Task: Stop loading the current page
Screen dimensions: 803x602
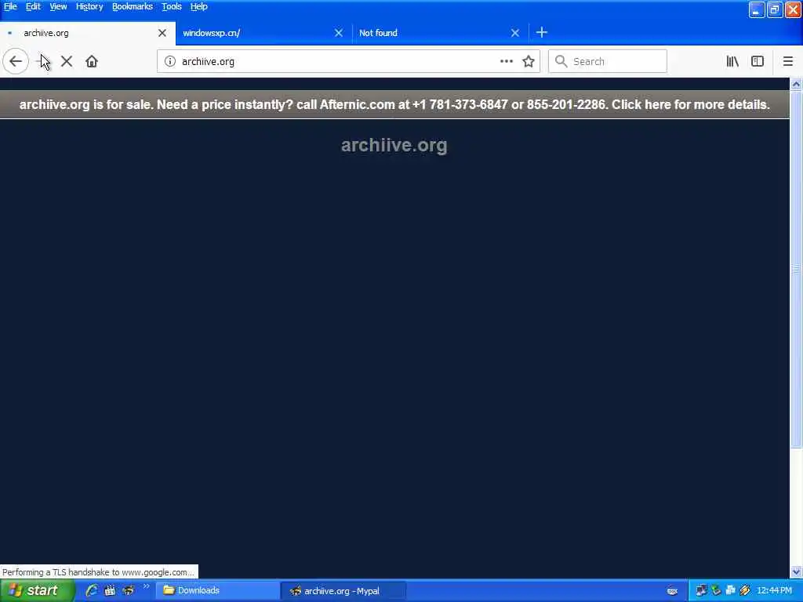Action: pos(67,61)
